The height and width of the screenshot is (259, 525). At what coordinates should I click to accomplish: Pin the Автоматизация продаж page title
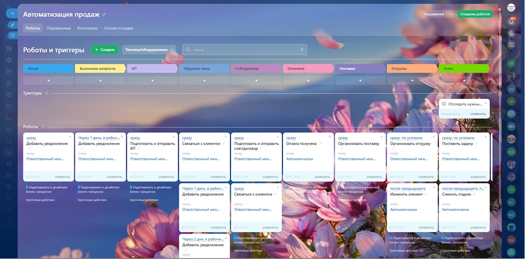coord(104,15)
